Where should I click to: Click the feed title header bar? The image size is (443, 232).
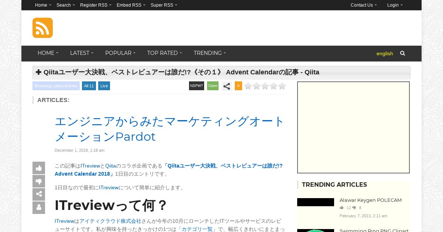[221, 73]
